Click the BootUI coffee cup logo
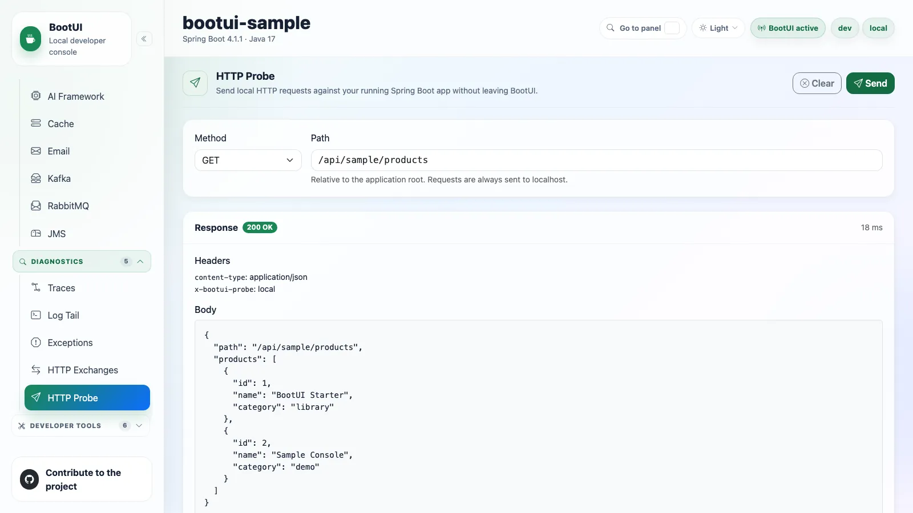This screenshot has width=913, height=513. coord(30,39)
